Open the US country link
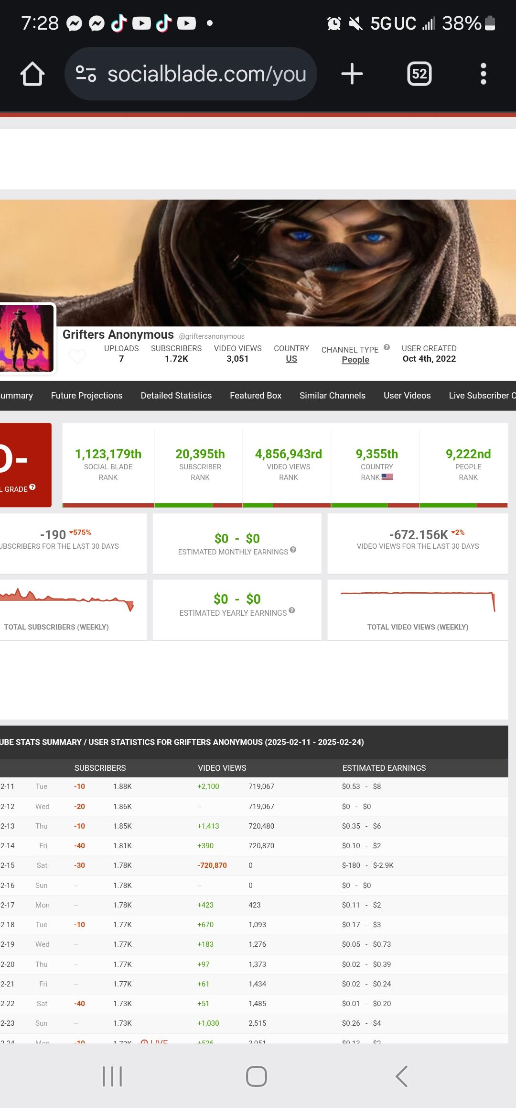Image resolution: width=516 pixels, height=1108 pixels. pyautogui.click(x=291, y=359)
